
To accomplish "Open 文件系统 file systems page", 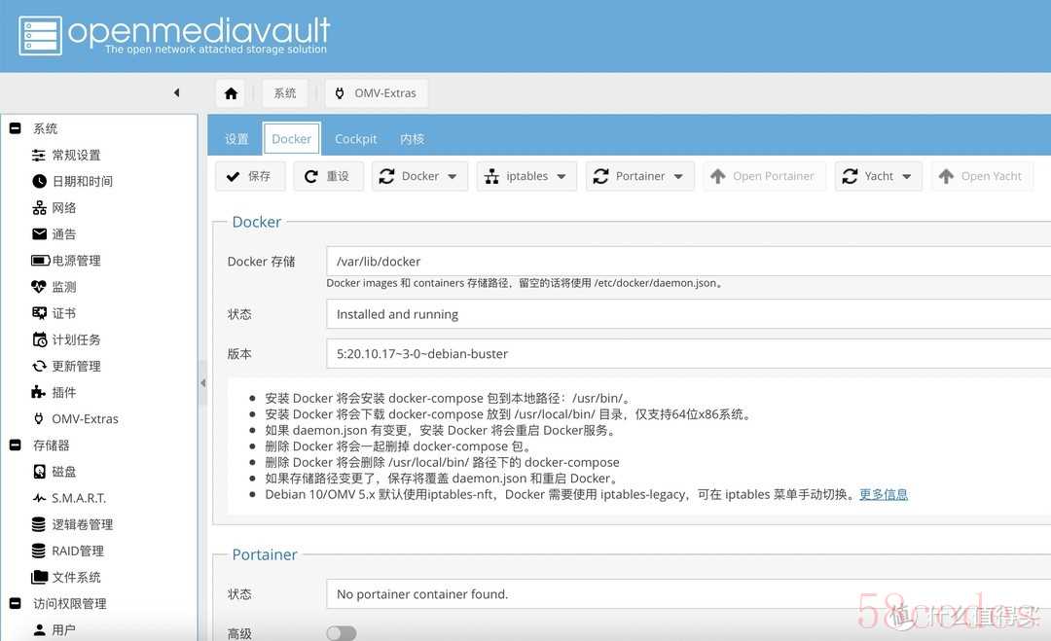I will tap(66, 577).
